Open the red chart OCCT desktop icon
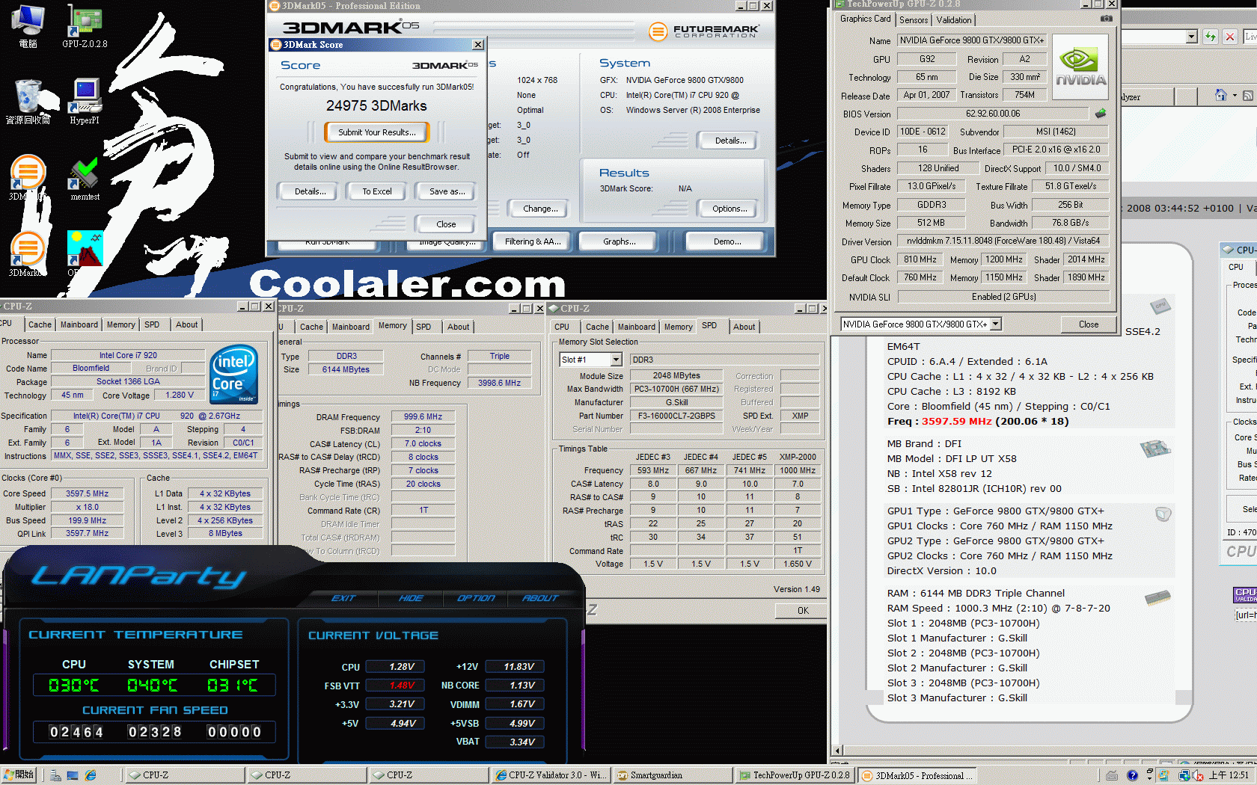This screenshot has height=785, width=1257. point(85,254)
